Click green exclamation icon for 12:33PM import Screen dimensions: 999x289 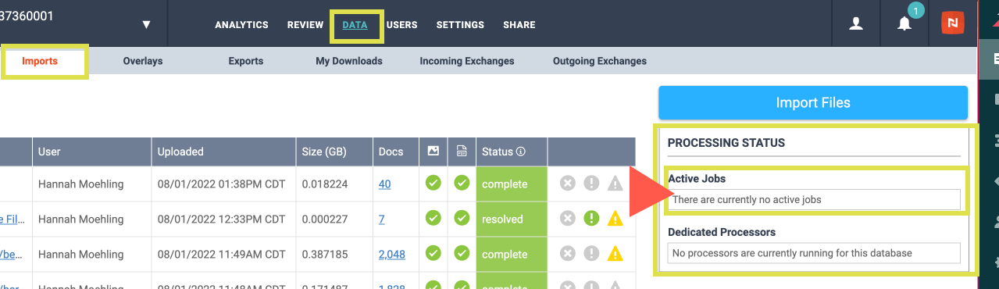coord(591,219)
